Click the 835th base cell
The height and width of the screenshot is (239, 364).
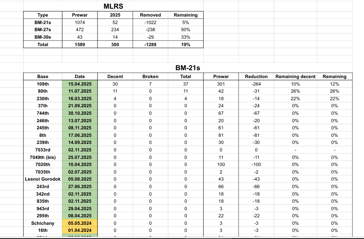43,201
